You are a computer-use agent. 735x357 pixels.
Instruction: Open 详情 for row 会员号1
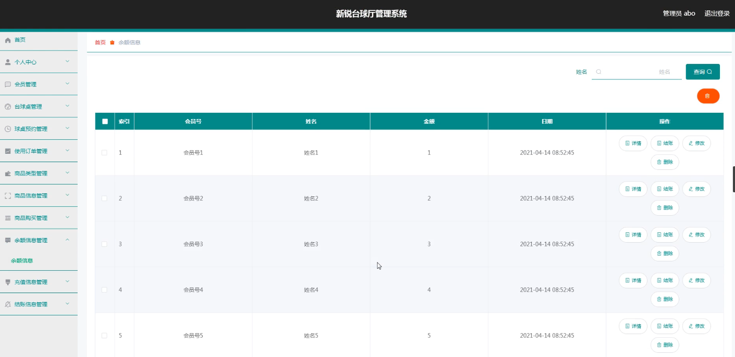[x=633, y=143]
